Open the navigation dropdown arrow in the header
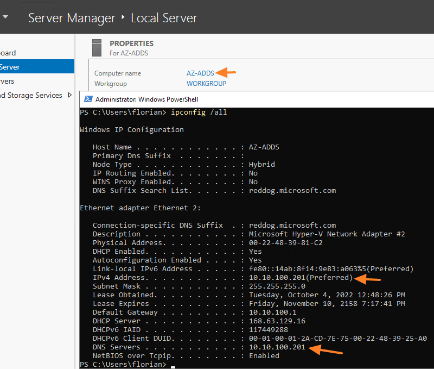The width and height of the screenshot is (434, 369). tap(5, 17)
